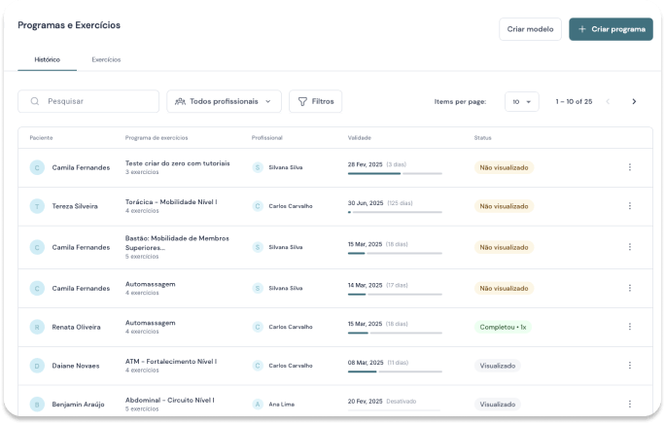
Task: Open three-dot menu for Daiane Novaes row
Action: tap(629, 366)
